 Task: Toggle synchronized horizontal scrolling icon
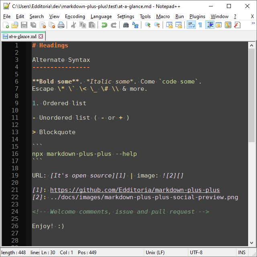click(178, 25)
